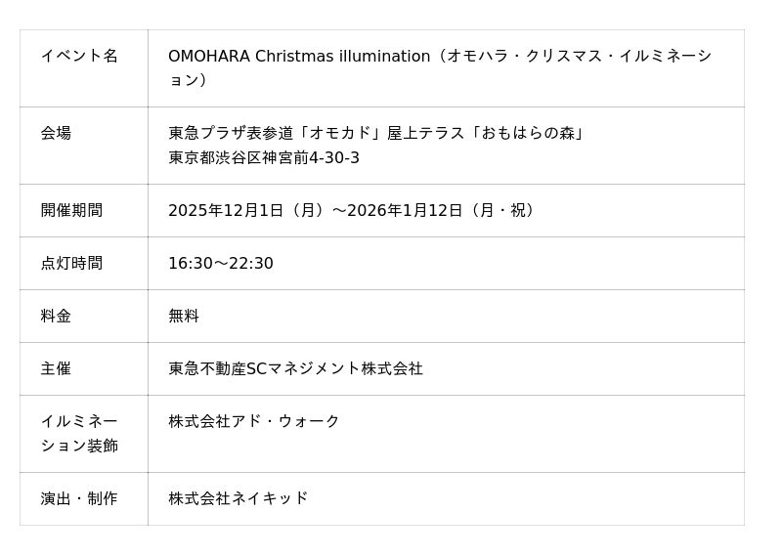
Task: Select the OMOHARA Christmas illumination English title
Action: click(298, 57)
